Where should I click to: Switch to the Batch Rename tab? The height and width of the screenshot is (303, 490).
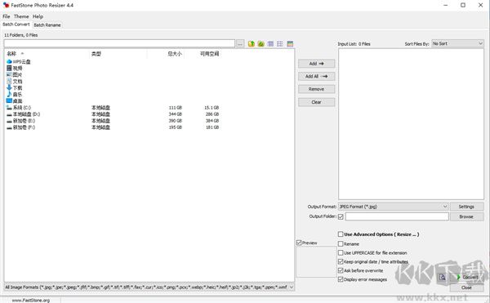point(47,25)
